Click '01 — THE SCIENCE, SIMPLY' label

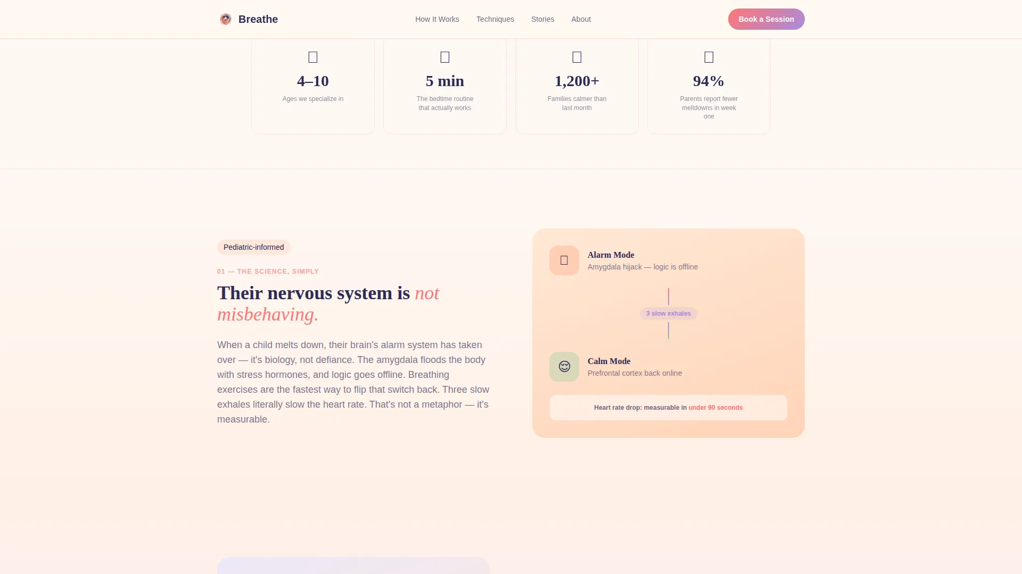[x=268, y=272]
